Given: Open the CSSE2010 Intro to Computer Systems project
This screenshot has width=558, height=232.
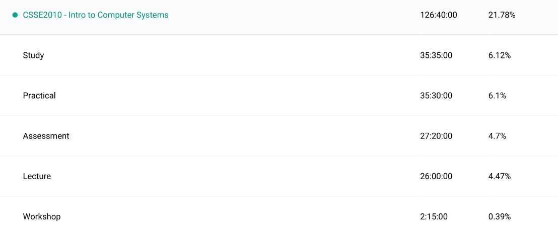Looking at the screenshot, I should coord(96,15).
